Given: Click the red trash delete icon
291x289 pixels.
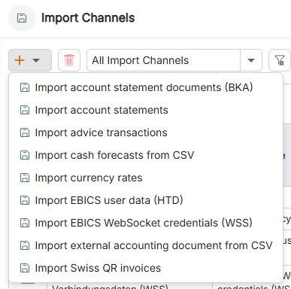Looking at the screenshot, I should coord(69,60).
